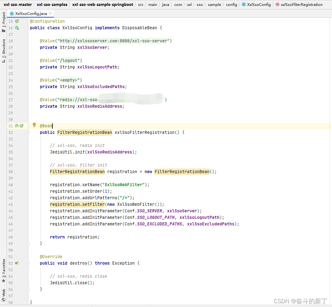Click JedisUtil.close() call
Viewport: 332px width, 307px height.
(72, 283)
